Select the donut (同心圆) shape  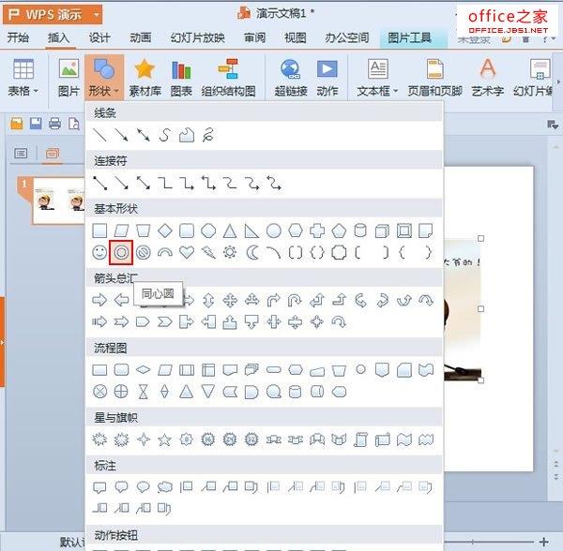(x=121, y=252)
